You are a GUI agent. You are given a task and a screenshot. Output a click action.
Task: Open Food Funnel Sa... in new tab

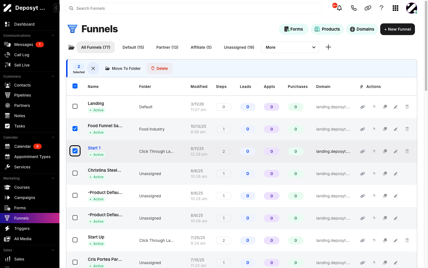tap(374, 129)
